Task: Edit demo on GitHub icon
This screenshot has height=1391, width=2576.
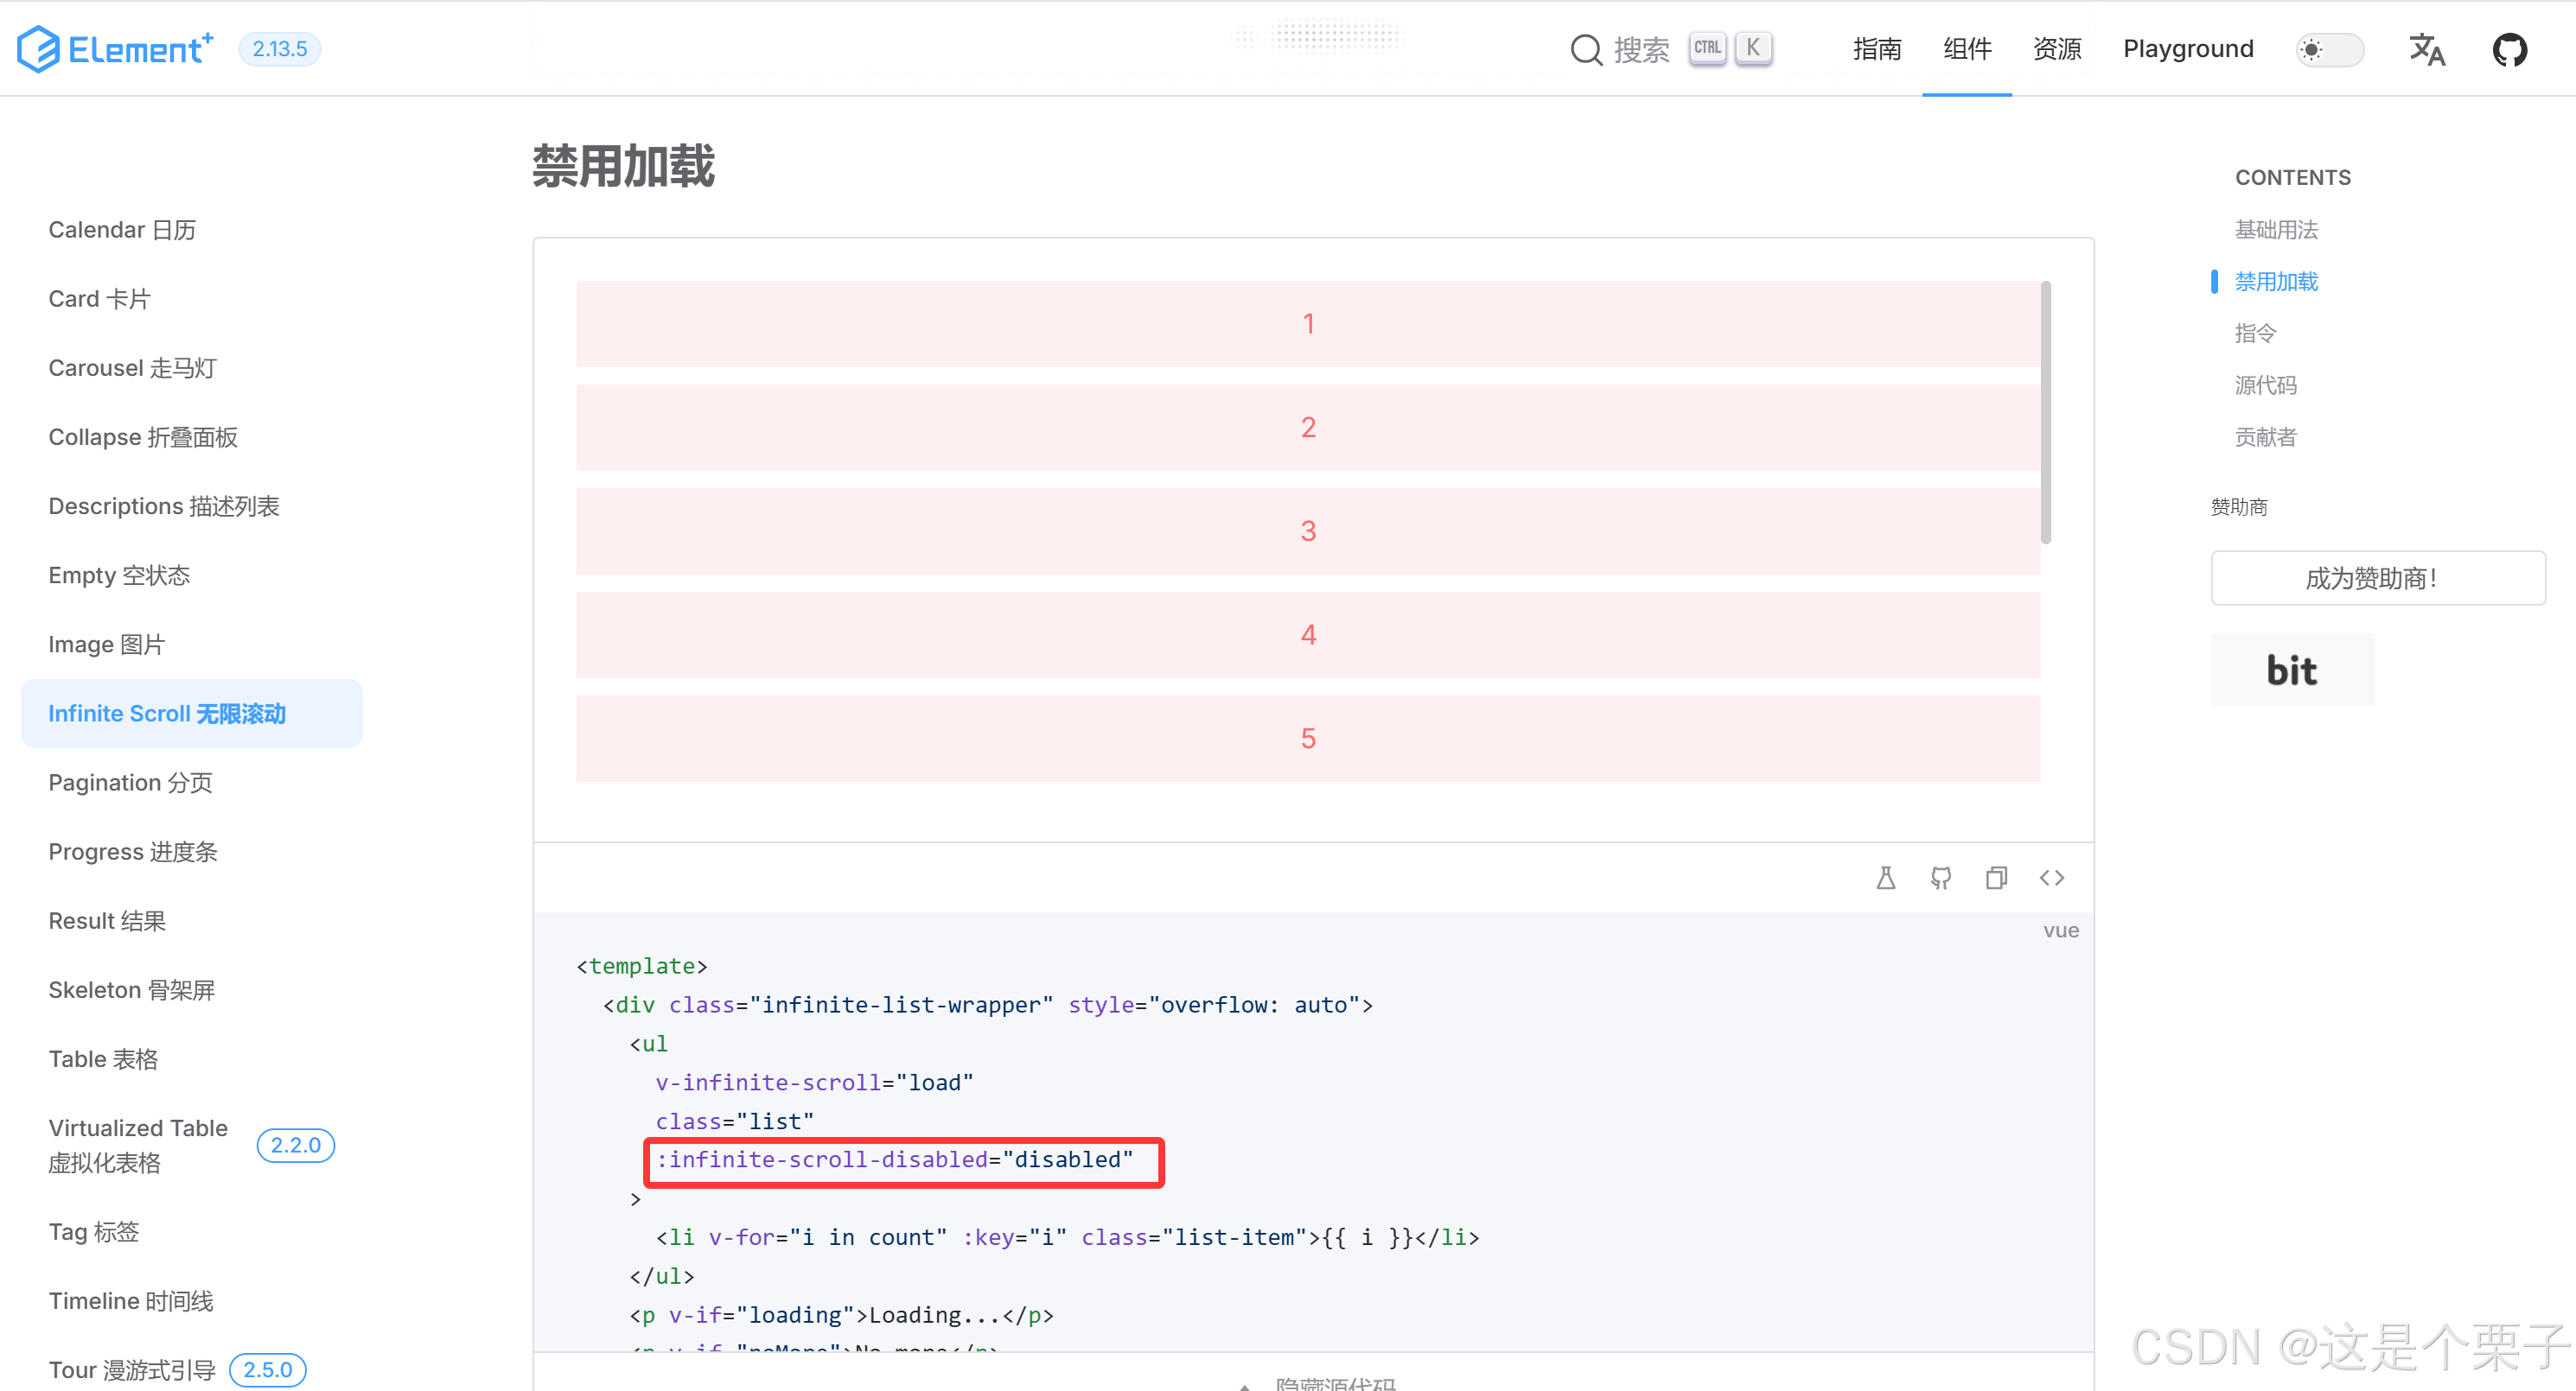Action: pos(1940,878)
